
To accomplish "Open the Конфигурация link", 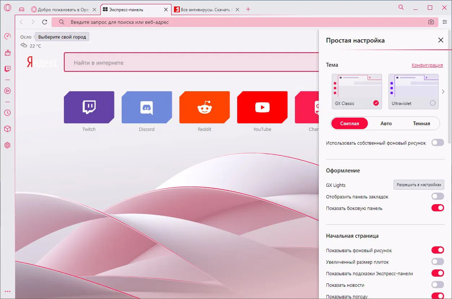I will (x=427, y=65).
